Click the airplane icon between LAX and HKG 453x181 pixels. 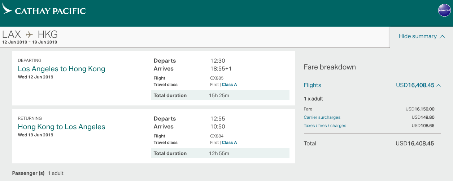point(29,35)
